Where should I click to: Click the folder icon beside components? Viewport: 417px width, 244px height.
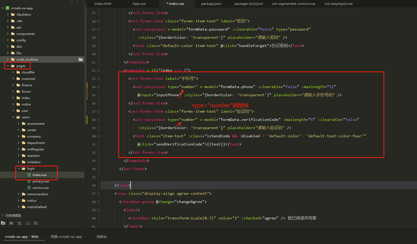13,34
